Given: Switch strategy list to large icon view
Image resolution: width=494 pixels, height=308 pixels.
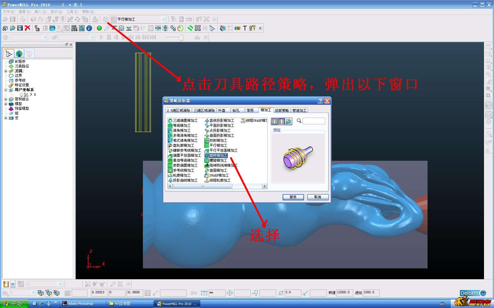Looking at the screenshot, I should [x=275, y=121].
